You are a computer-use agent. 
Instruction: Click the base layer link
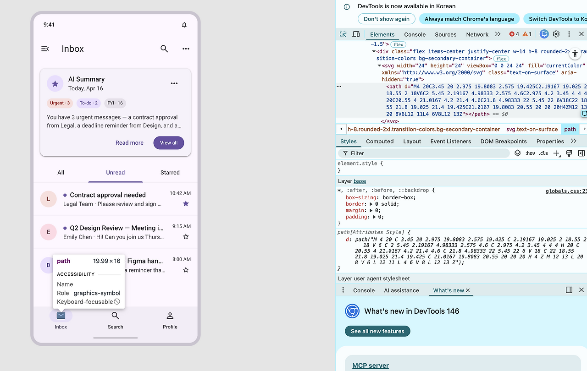tap(360, 181)
